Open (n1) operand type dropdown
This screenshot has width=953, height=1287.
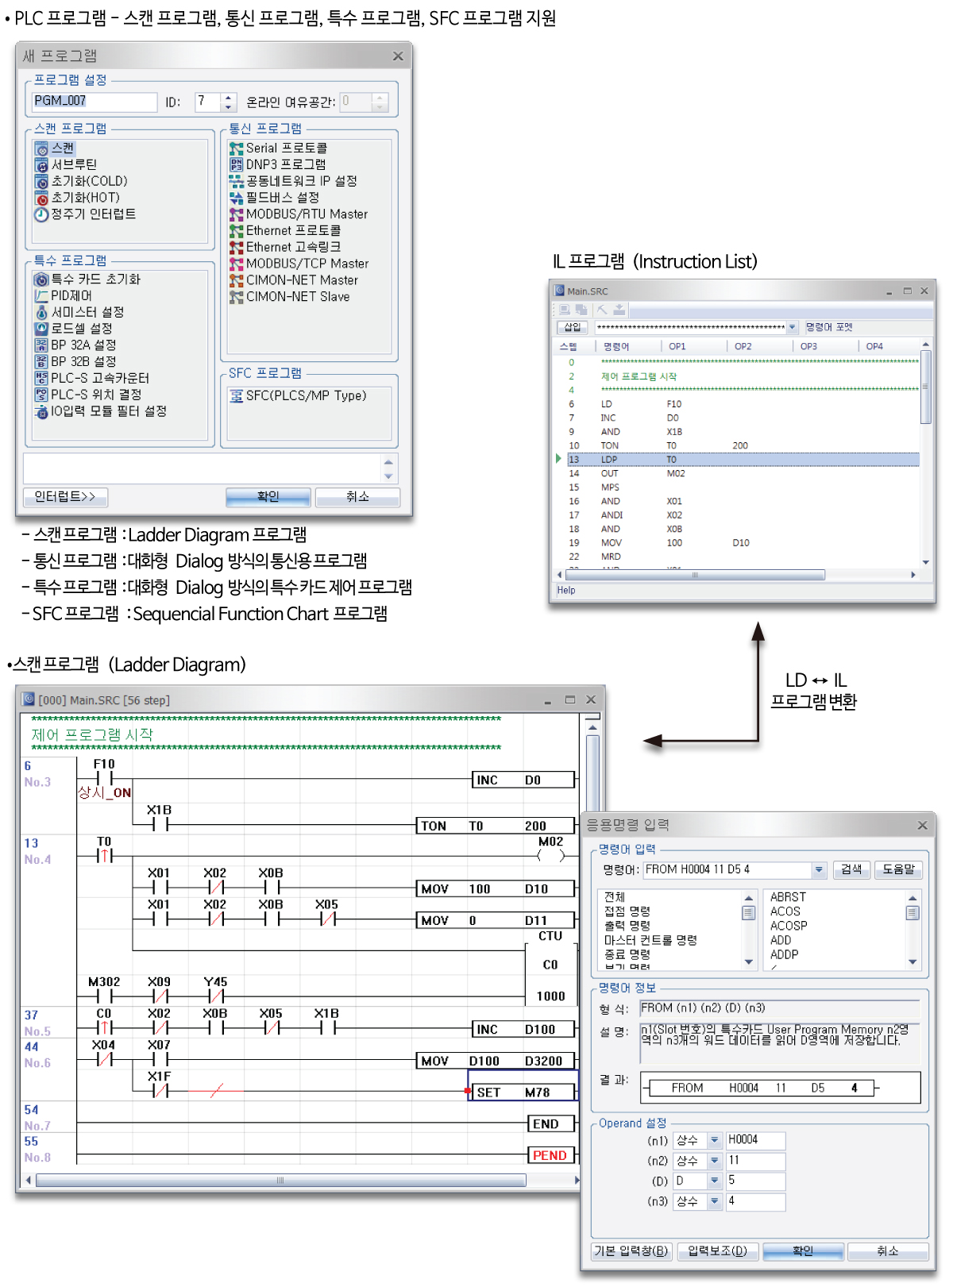pyautogui.click(x=714, y=1140)
